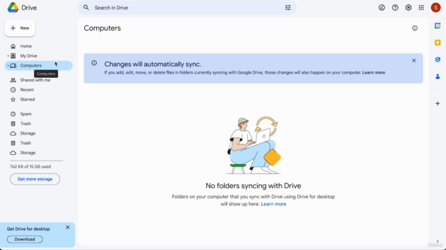The width and height of the screenshot is (446, 250).
Task: Open Contacts side panel
Action: pos(438,76)
